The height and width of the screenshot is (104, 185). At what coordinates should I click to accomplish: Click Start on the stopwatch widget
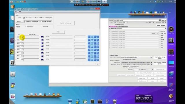[x=138, y=101]
